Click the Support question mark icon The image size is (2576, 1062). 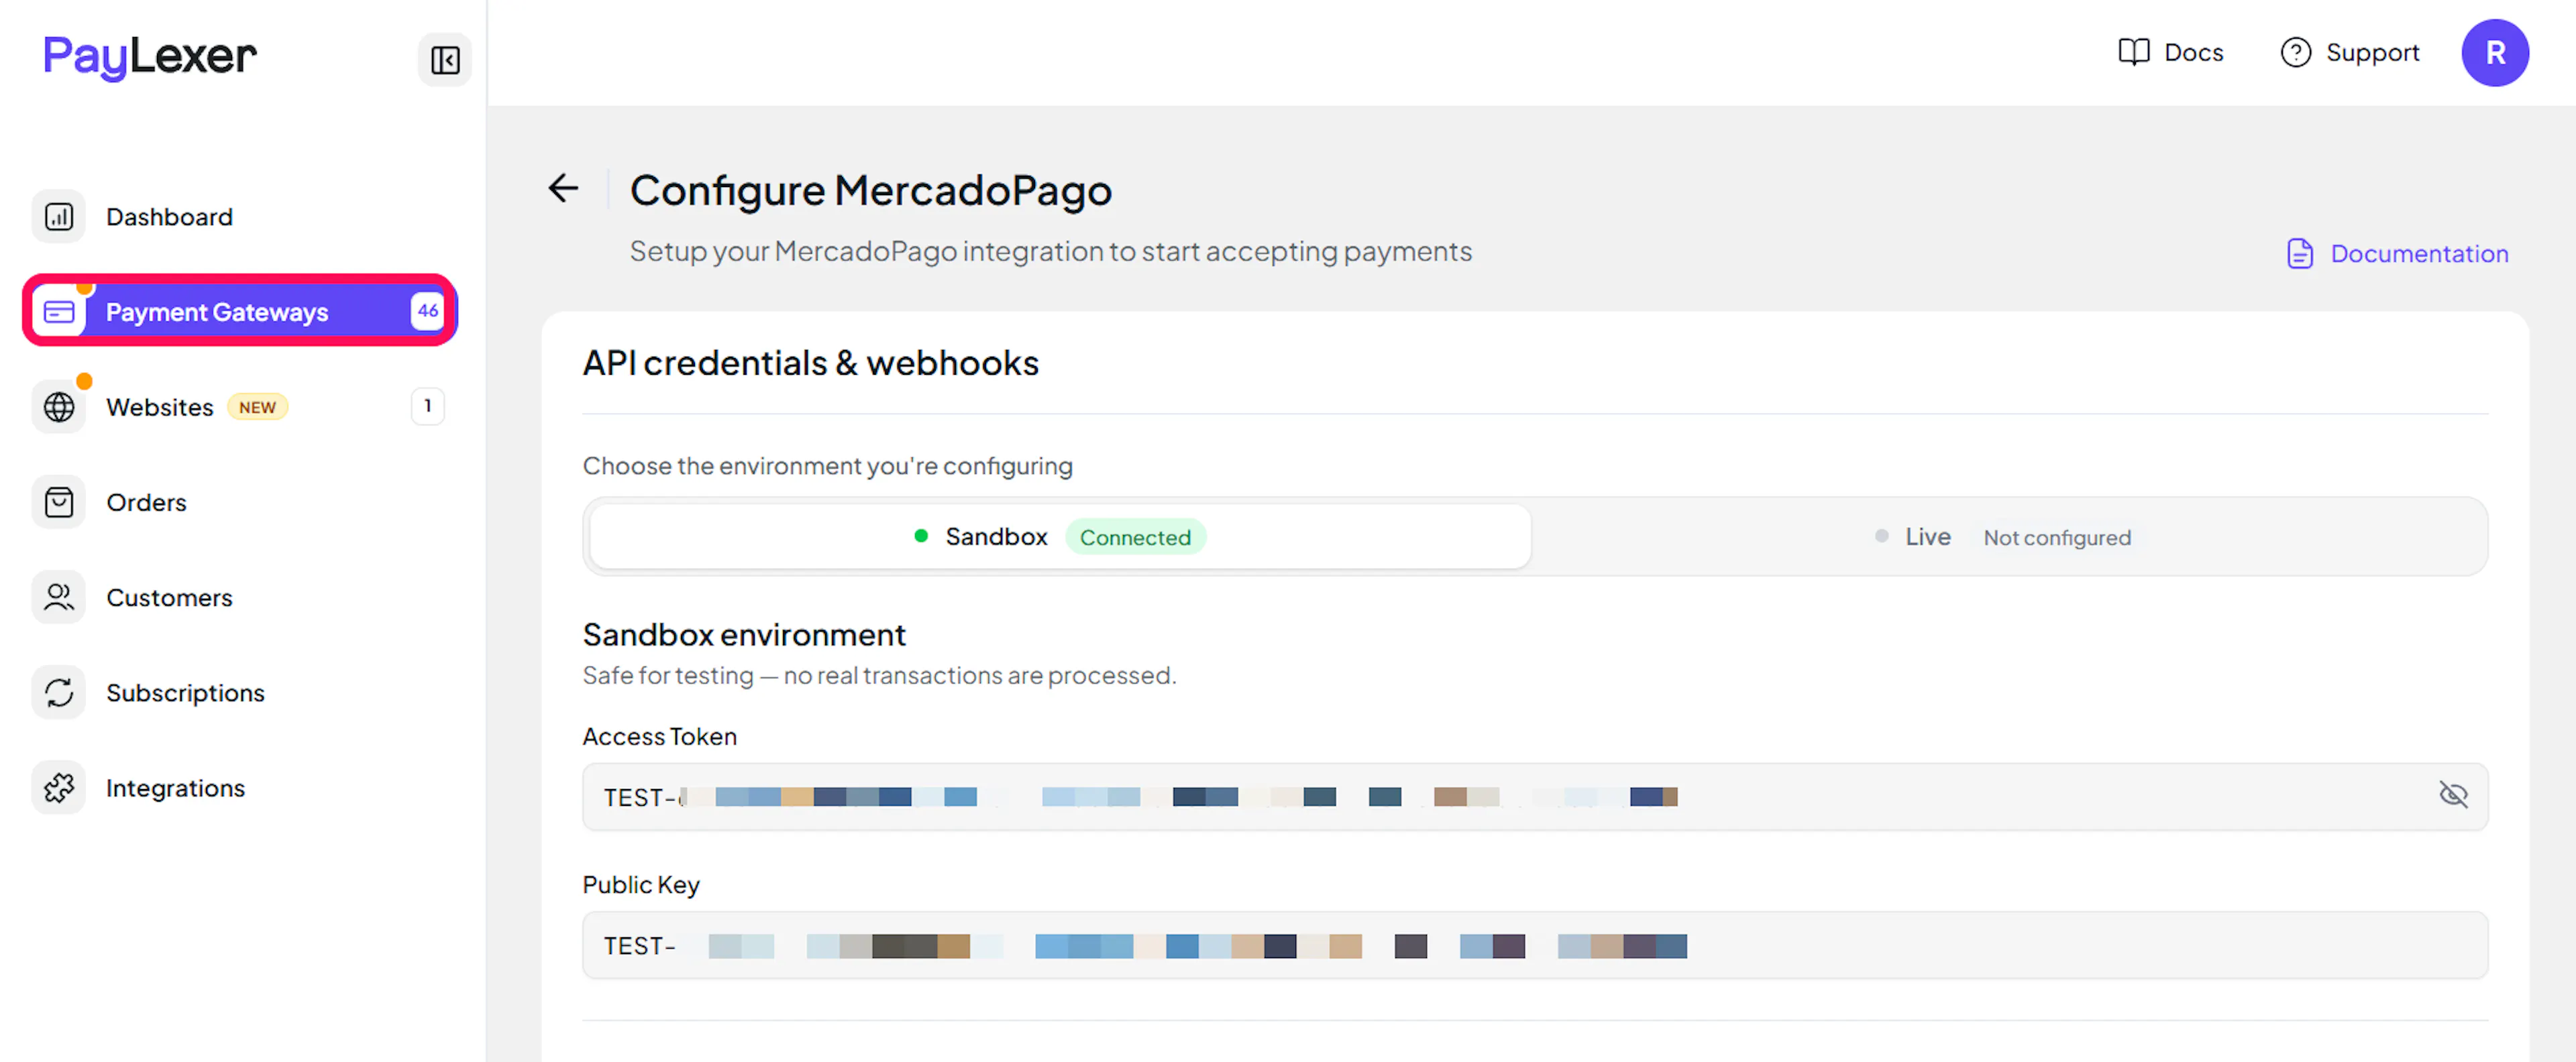(2296, 52)
